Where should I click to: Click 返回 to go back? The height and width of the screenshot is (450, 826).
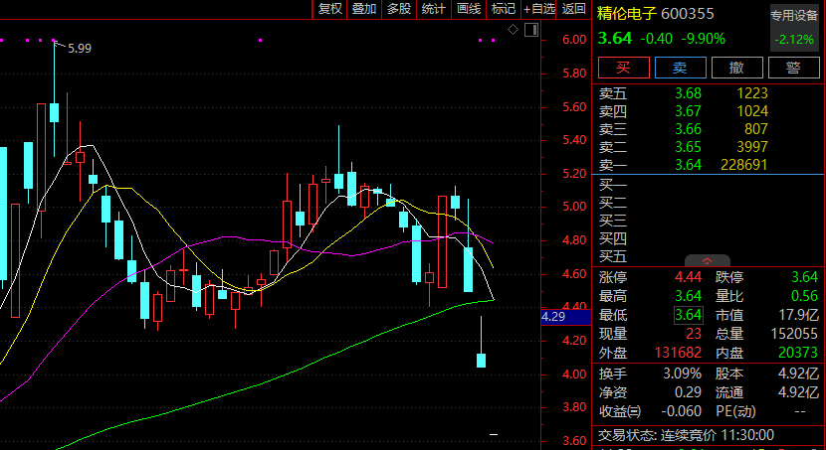[x=574, y=9]
